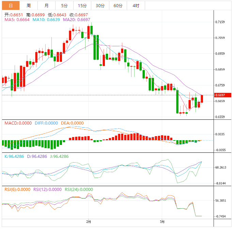Select the DEA value label
Image resolution: width=234 pixels, height=229 pixels.
tap(72, 123)
